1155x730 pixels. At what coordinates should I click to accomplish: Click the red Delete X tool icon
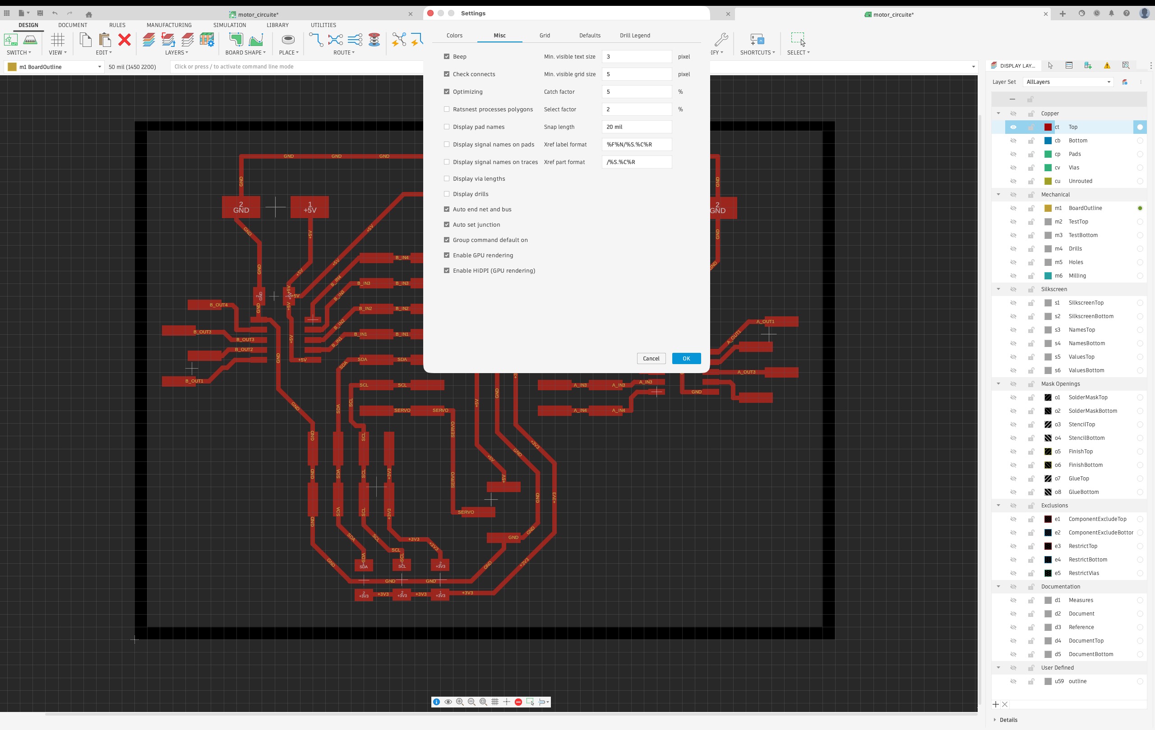pyautogui.click(x=125, y=40)
